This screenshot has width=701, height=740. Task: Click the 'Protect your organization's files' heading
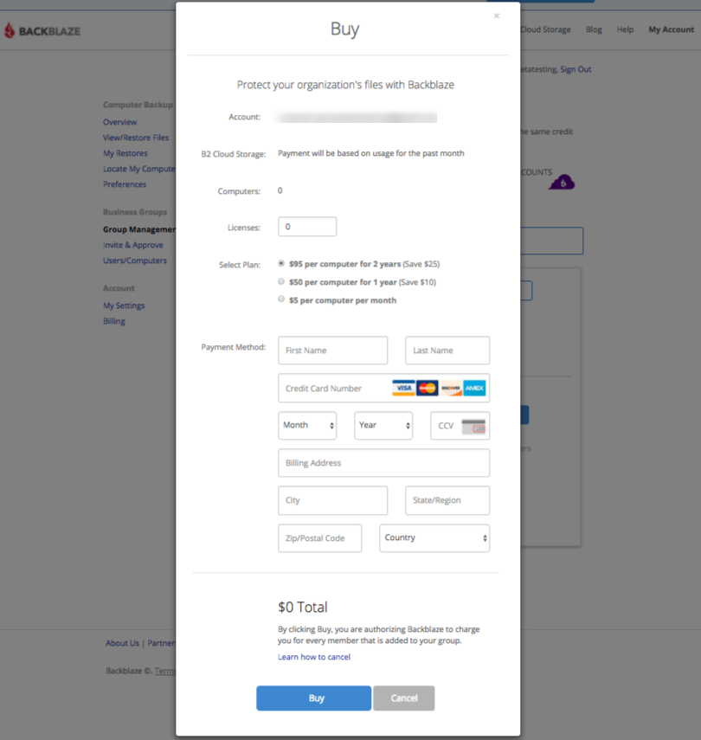coord(345,85)
